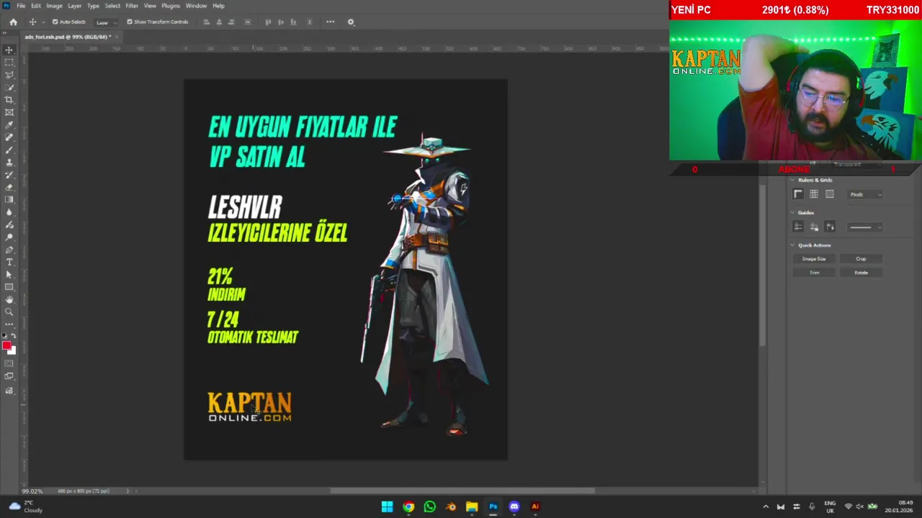Open the guide line style dropdown
Viewport: 922px width, 518px height.
coord(865,227)
